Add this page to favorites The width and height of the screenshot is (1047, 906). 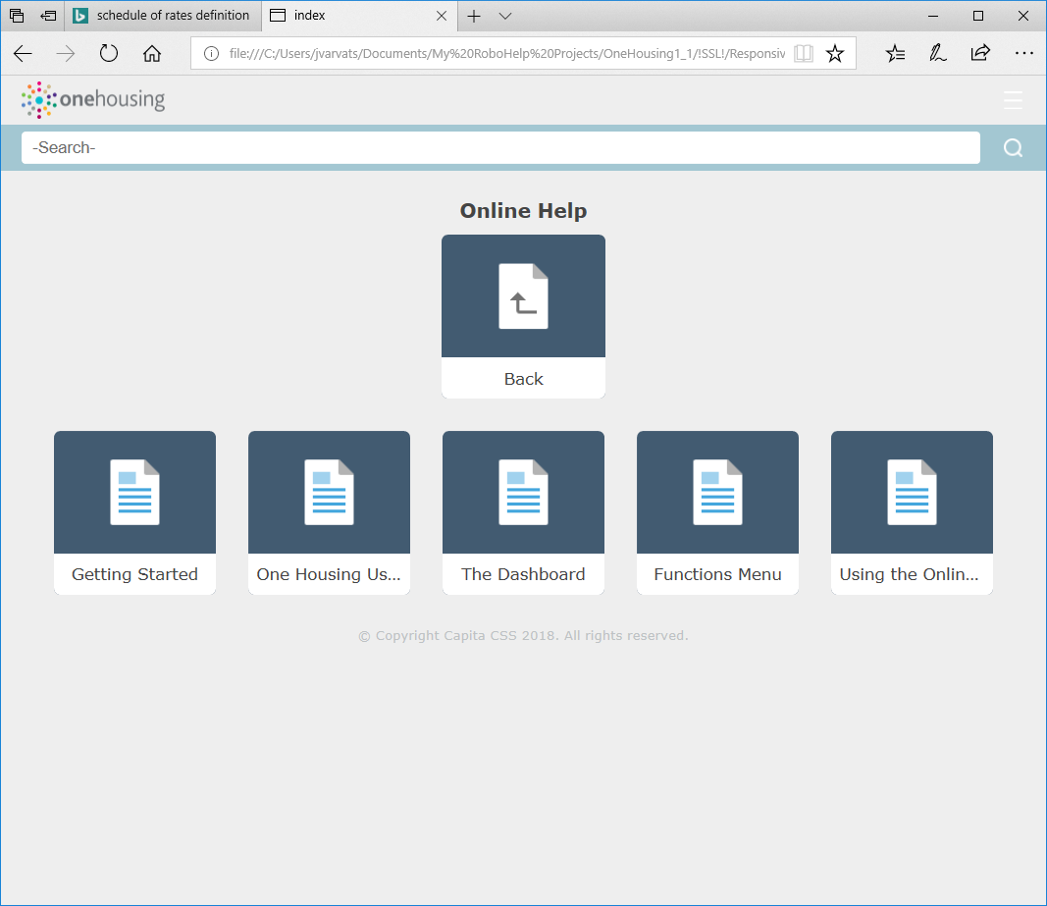click(835, 53)
